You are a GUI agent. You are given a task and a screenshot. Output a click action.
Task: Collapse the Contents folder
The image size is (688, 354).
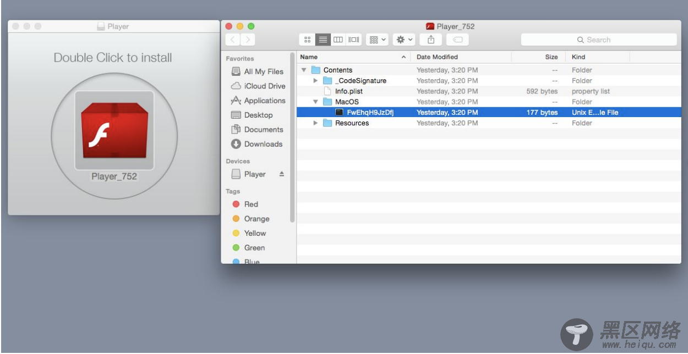(304, 70)
